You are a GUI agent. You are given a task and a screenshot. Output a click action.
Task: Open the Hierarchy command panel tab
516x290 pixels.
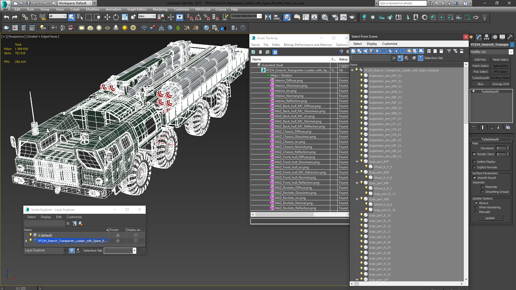click(x=486, y=37)
